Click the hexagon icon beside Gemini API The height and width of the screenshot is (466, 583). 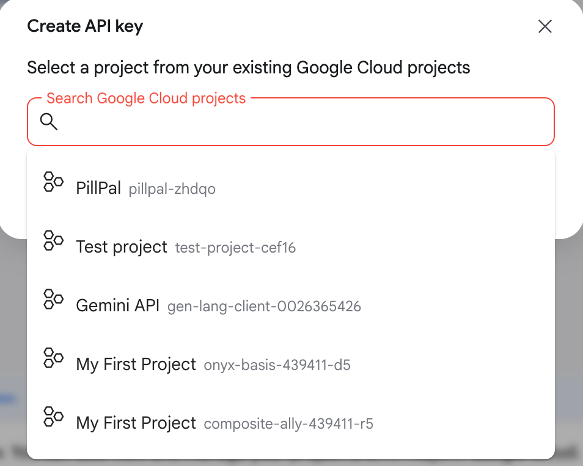click(x=53, y=299)
